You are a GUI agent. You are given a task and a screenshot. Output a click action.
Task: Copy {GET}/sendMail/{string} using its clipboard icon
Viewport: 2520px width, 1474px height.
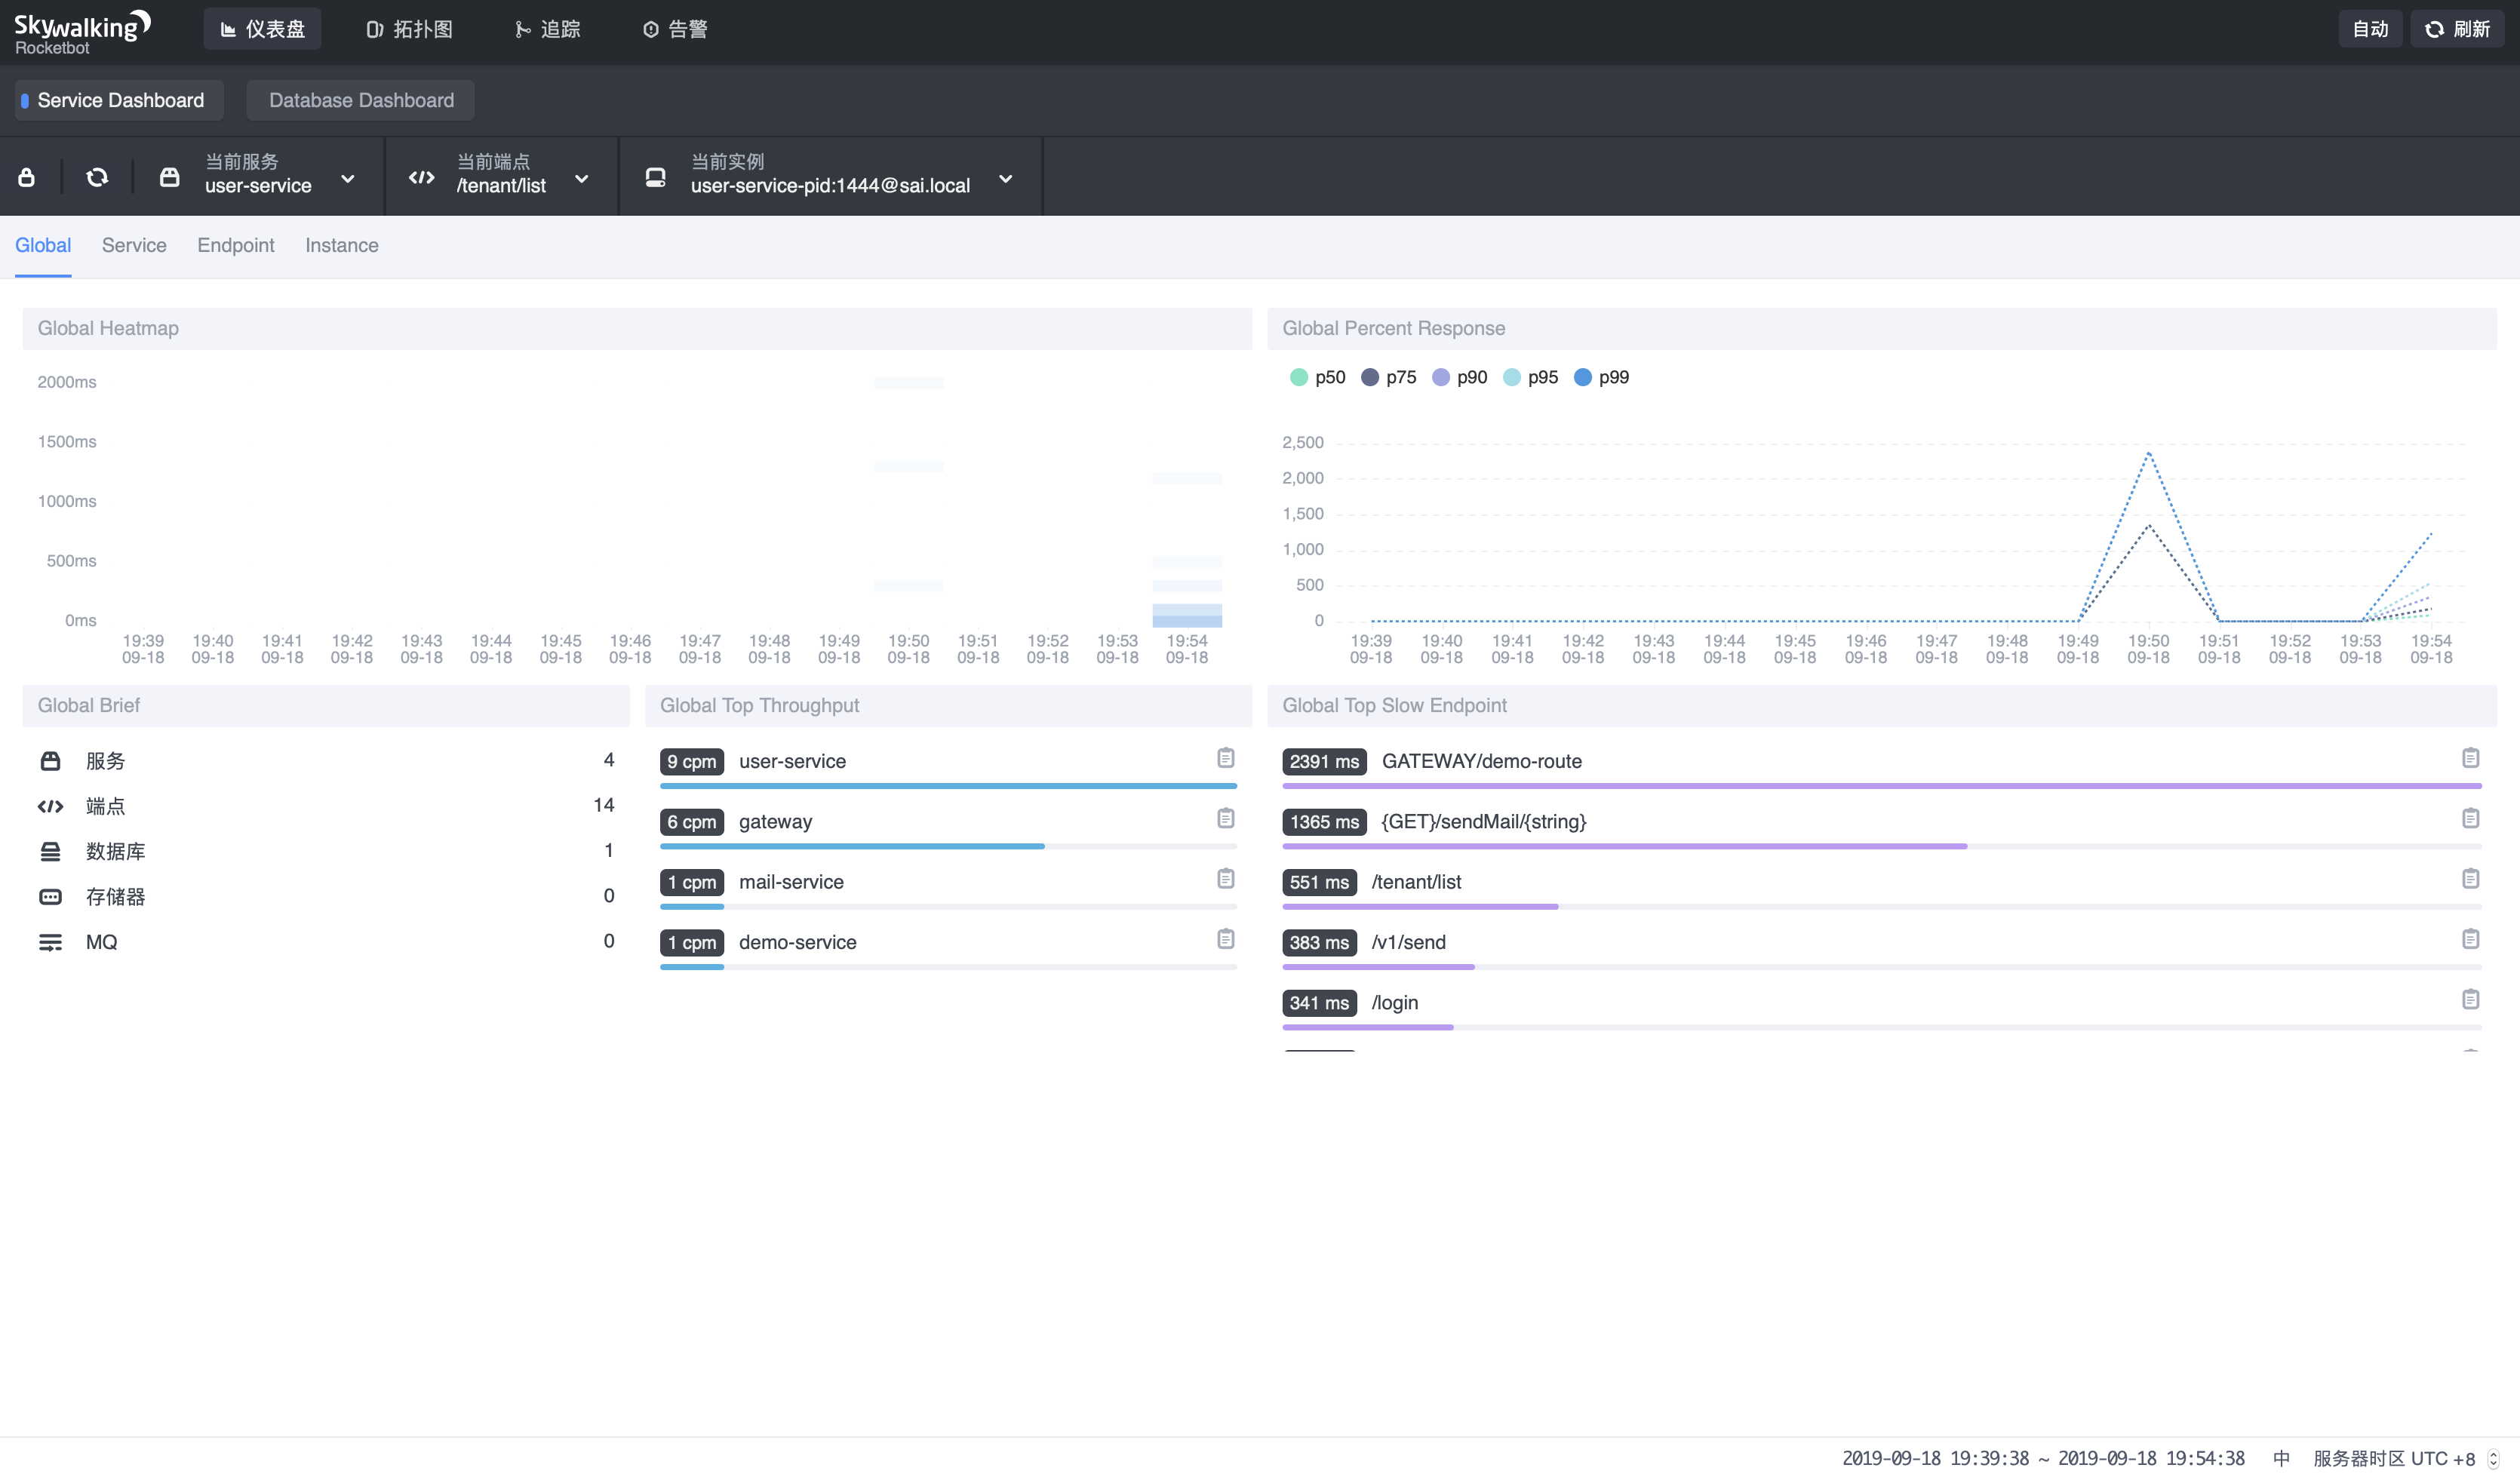[2470, 818]
